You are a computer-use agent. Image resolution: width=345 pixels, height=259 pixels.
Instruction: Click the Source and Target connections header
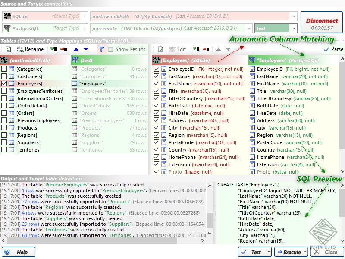tap(36, 3)
